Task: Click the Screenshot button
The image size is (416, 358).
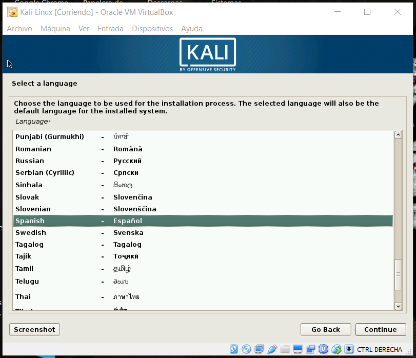Action: click(34, 329)
